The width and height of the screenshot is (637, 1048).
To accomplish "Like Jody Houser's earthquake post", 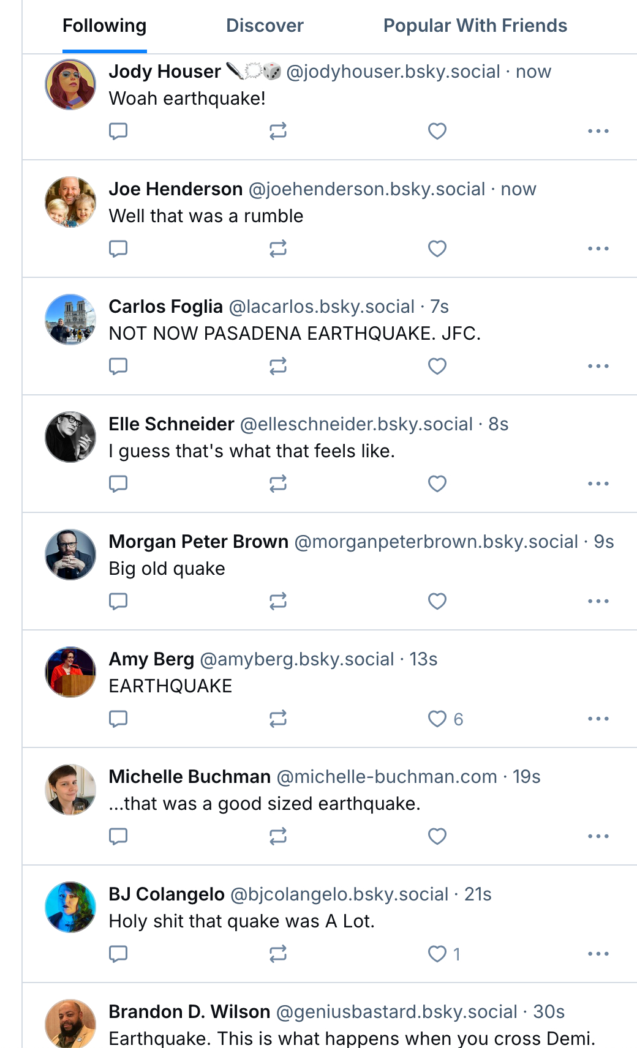I will (437, 131).
